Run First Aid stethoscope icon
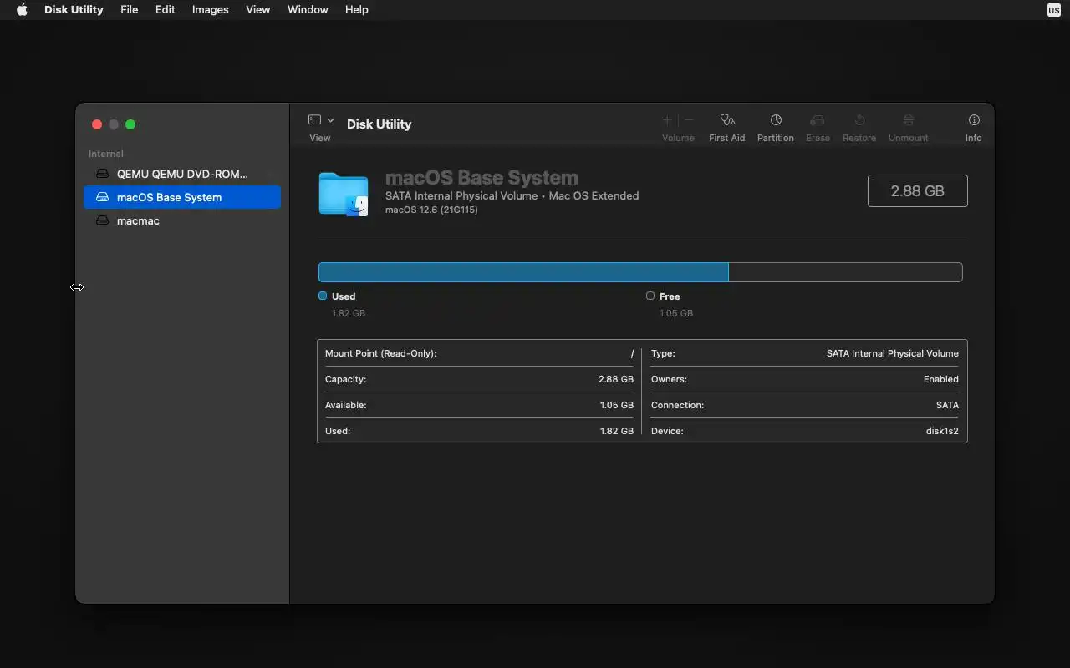 pyautogui.click(x=726, y=120)
